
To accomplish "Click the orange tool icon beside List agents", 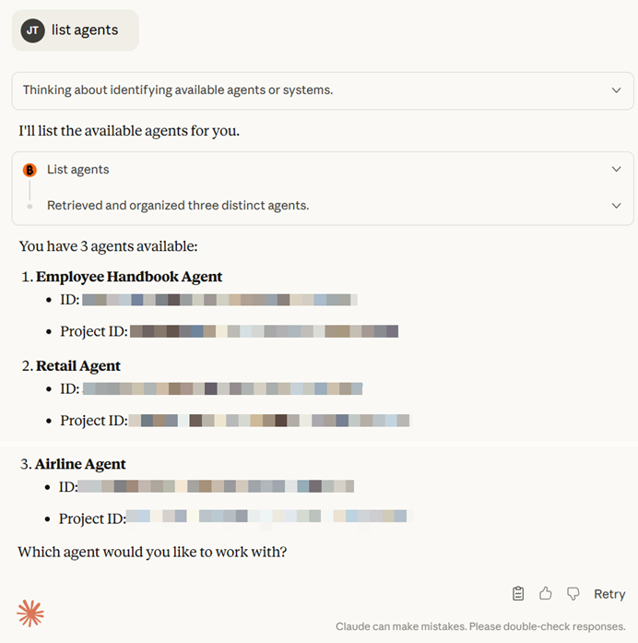I will 30,170.
